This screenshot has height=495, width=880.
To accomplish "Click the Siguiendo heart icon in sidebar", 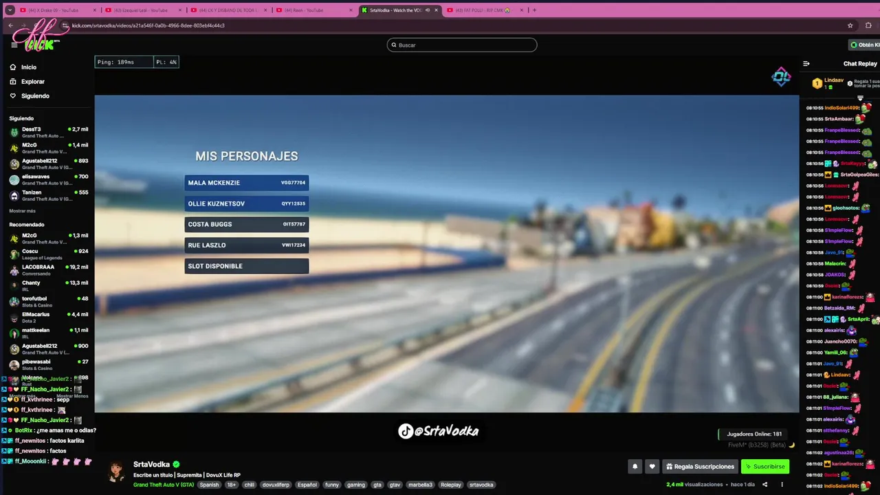I will pyautogui.click(x=13, y=96).
